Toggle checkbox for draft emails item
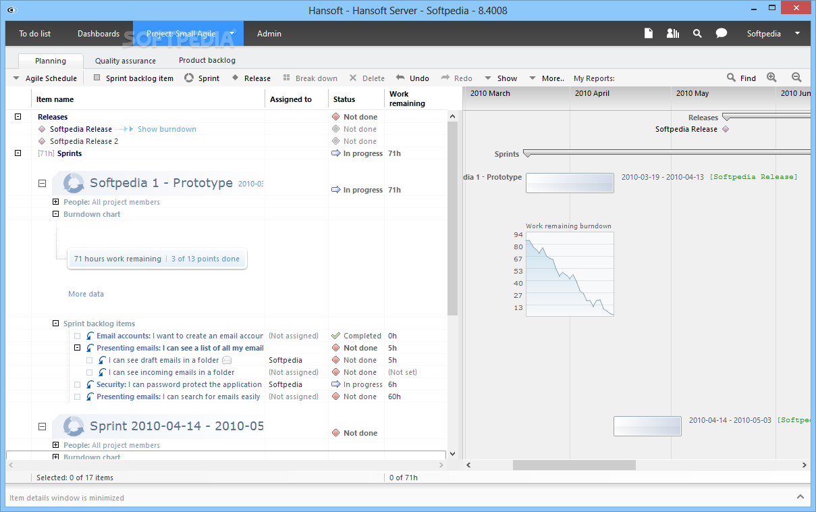The height and width of the screenshot is (512, 816). coord(90,360)
